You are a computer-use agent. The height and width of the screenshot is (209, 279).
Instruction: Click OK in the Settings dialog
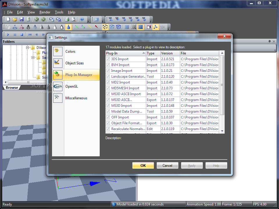point(143,165)
